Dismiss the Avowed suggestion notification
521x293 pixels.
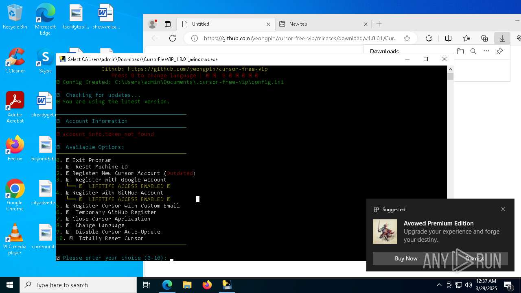(475, 258)
